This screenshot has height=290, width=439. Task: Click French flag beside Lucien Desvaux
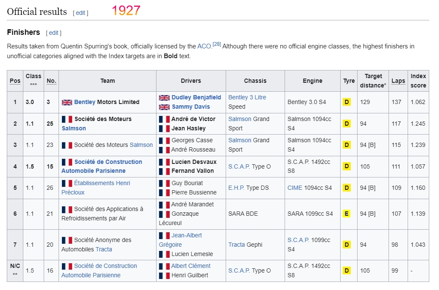pos(164,162)
